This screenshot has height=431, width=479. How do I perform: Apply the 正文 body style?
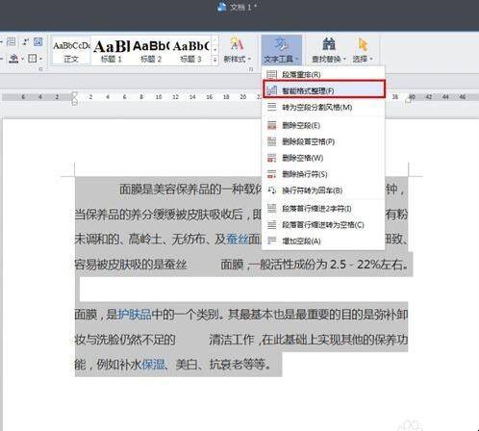click(71, 51)
